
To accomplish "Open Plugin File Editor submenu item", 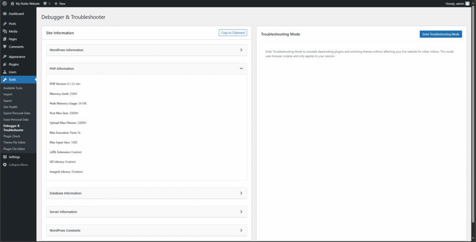I will (14, 149).
